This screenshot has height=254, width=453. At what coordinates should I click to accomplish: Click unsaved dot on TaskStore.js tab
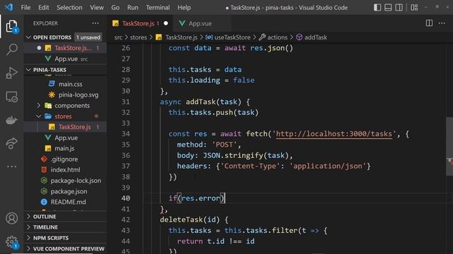click(x=166, y=23)
